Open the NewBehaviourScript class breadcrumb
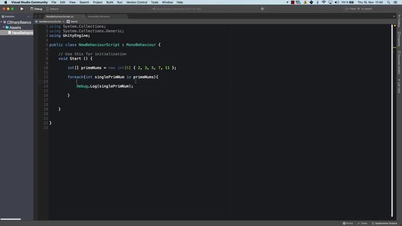This screenshot has height=226, width=402. point(48,22)
